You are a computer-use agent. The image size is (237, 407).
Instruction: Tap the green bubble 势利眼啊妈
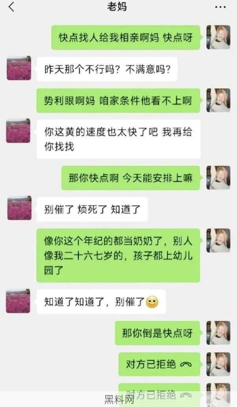[118, 101]
